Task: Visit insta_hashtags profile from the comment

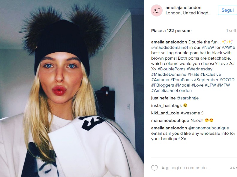Action: tap(166, 105)
